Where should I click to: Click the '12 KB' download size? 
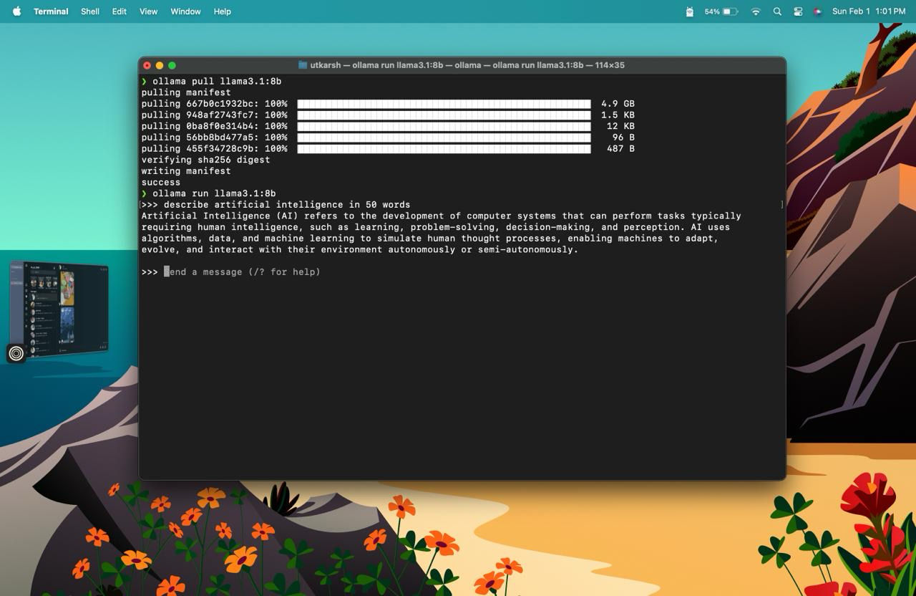coord(620,126)
